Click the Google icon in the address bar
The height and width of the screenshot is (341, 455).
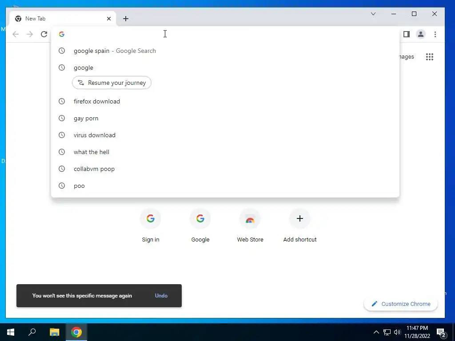pos(61,34)
